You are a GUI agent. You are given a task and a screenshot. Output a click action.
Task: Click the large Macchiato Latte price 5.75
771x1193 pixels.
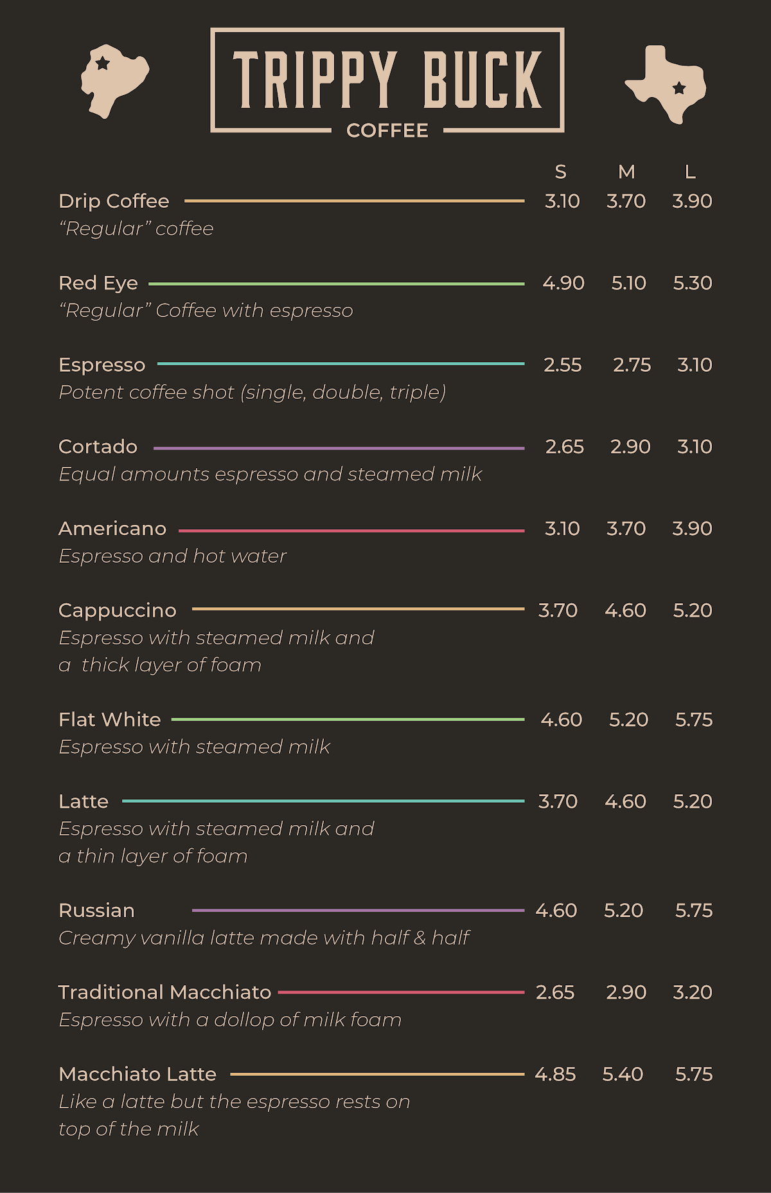(x=694, y=1074)
